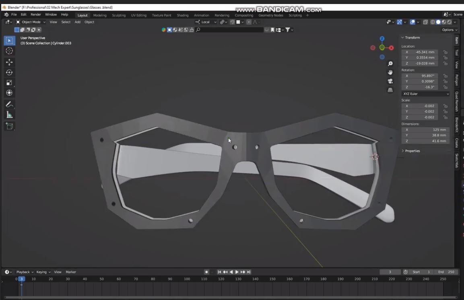
Task: Select the Add Cube tool
Action: [9, 126]
